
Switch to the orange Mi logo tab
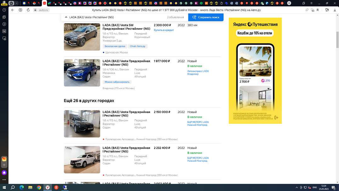pyautogui.click(x=206, y=3)
